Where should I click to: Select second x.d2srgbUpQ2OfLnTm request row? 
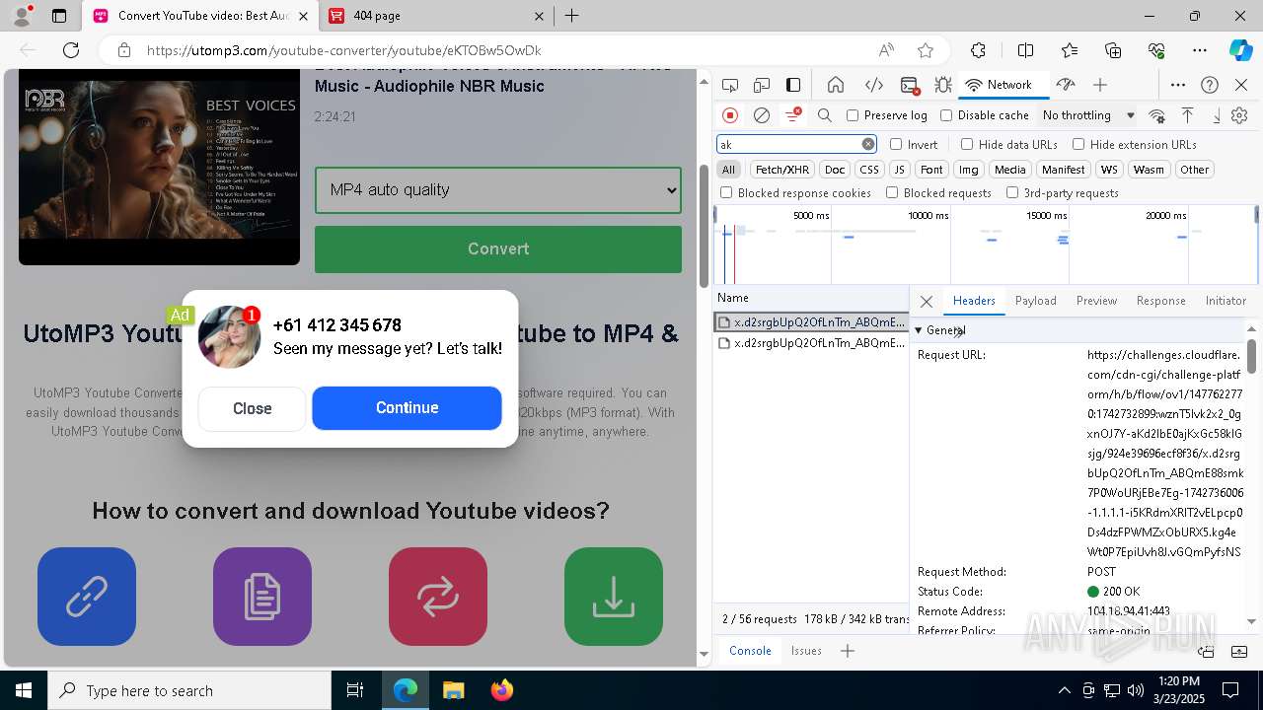tap(811, 343)
